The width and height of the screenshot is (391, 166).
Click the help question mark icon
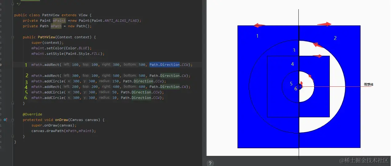210,163
